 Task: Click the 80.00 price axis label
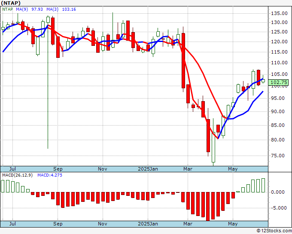coord(278,140)
